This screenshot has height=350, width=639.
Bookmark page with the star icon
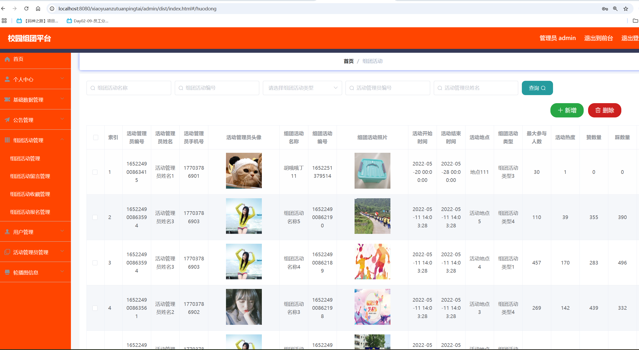click(x=626, y=9)
